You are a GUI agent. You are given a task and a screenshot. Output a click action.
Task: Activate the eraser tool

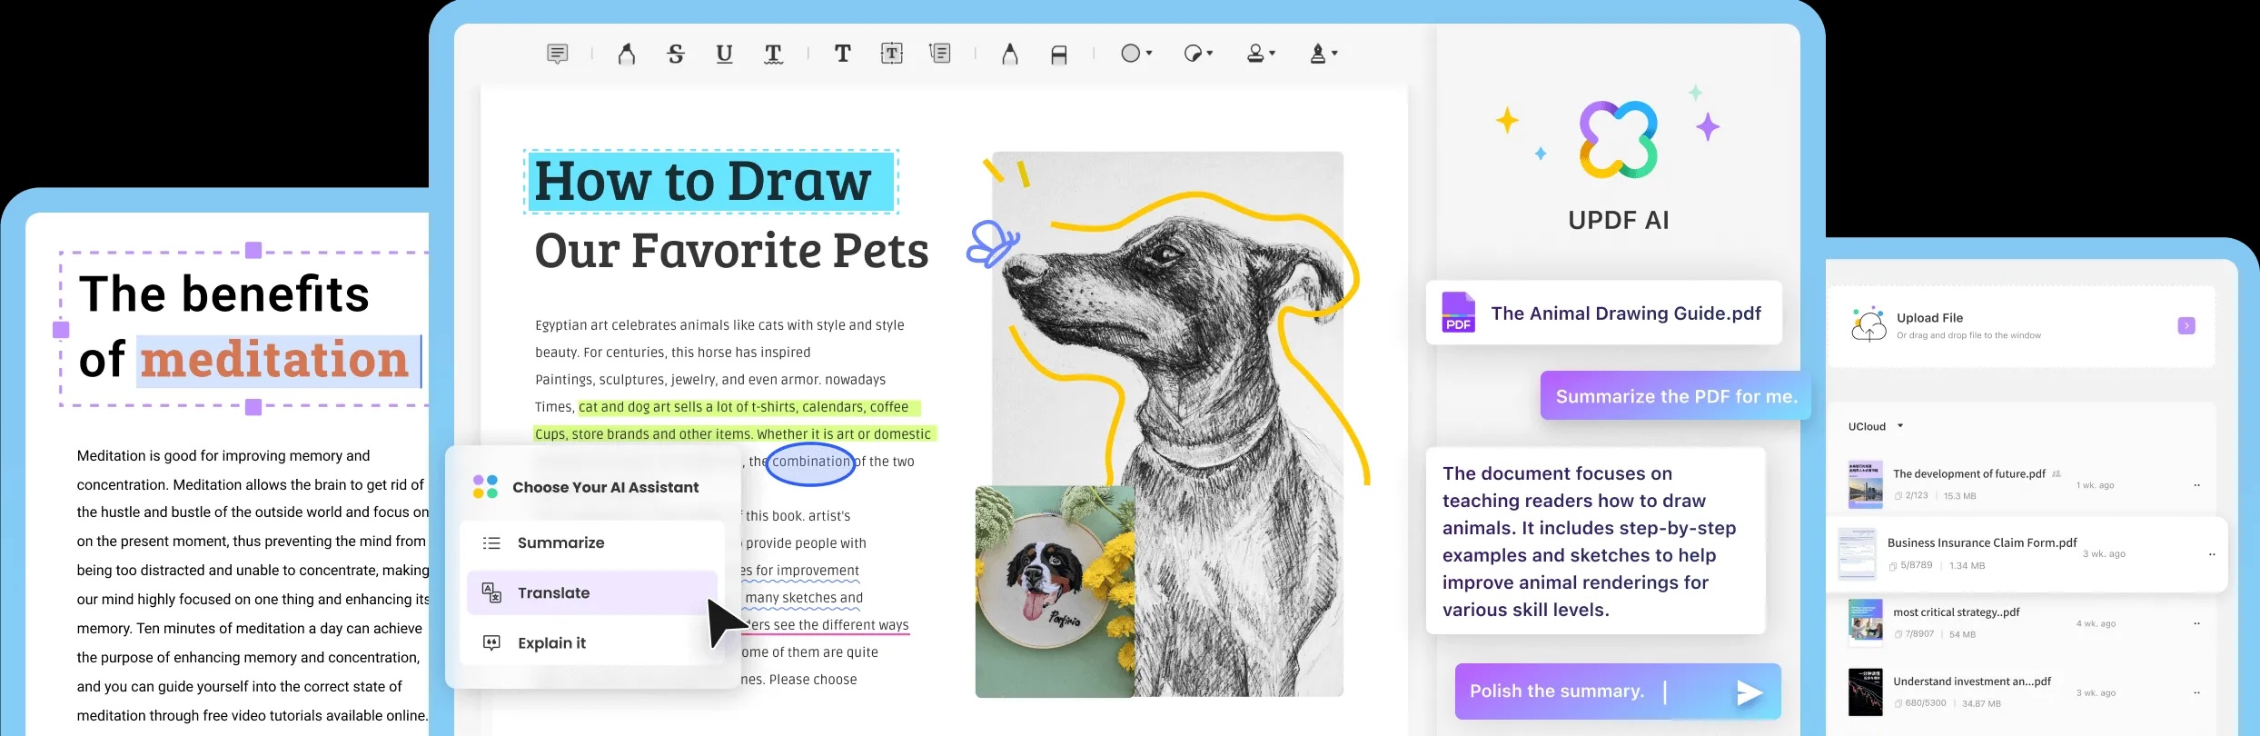[1058, 55]
